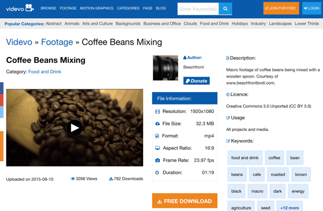The height and width of the screenshot is (211, 323).
Task: Open the Browse menu
Action: 48,8
